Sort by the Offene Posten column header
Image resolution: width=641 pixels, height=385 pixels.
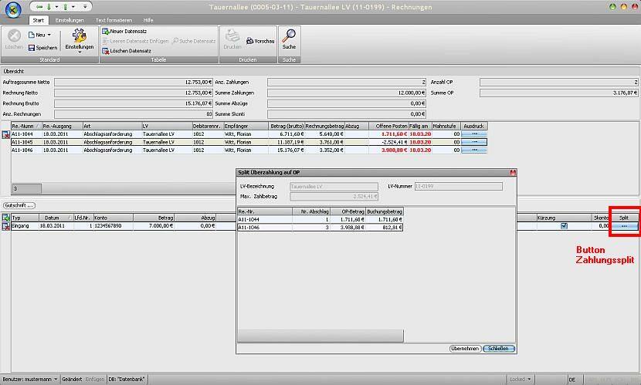click(x=388, y=127)
